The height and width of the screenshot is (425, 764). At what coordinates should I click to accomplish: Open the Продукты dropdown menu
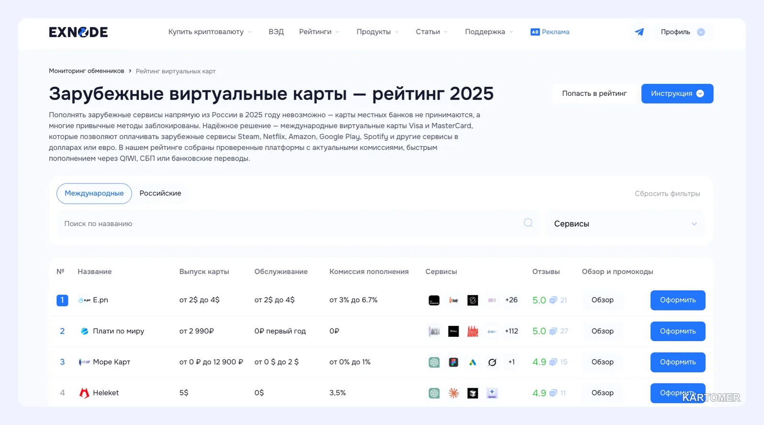378,32
